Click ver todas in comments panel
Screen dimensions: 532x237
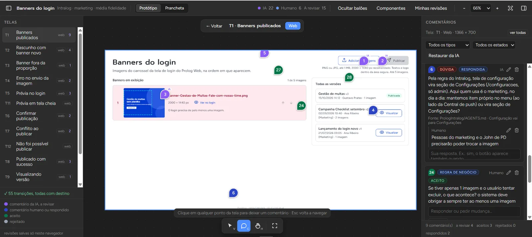(518, 33)
